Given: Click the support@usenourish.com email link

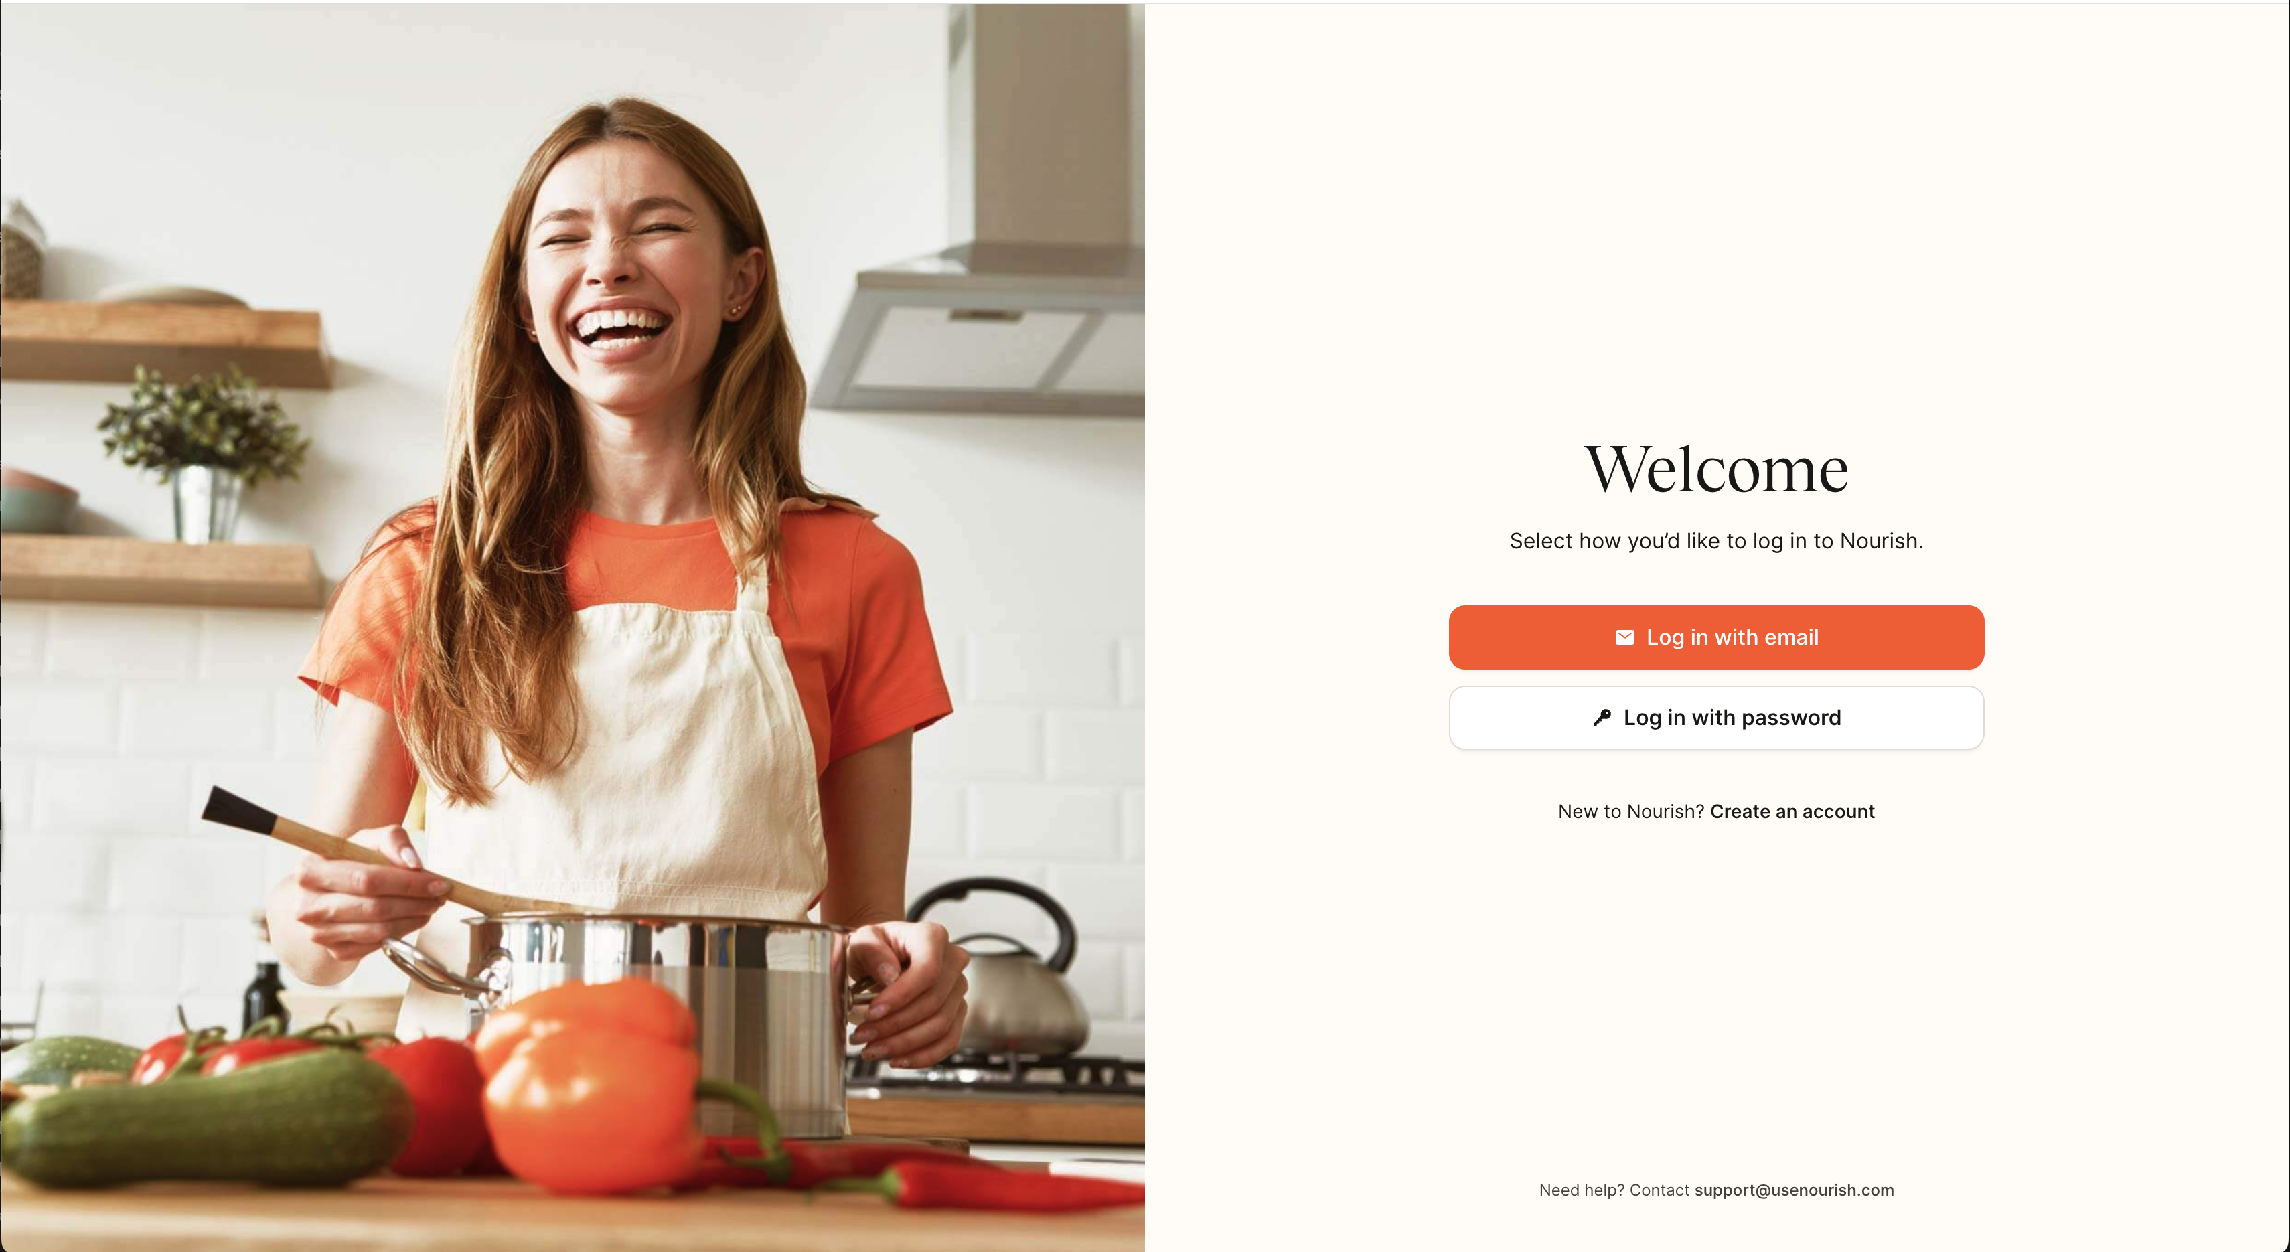Looking at the screenshot, I should 1794,1190.
